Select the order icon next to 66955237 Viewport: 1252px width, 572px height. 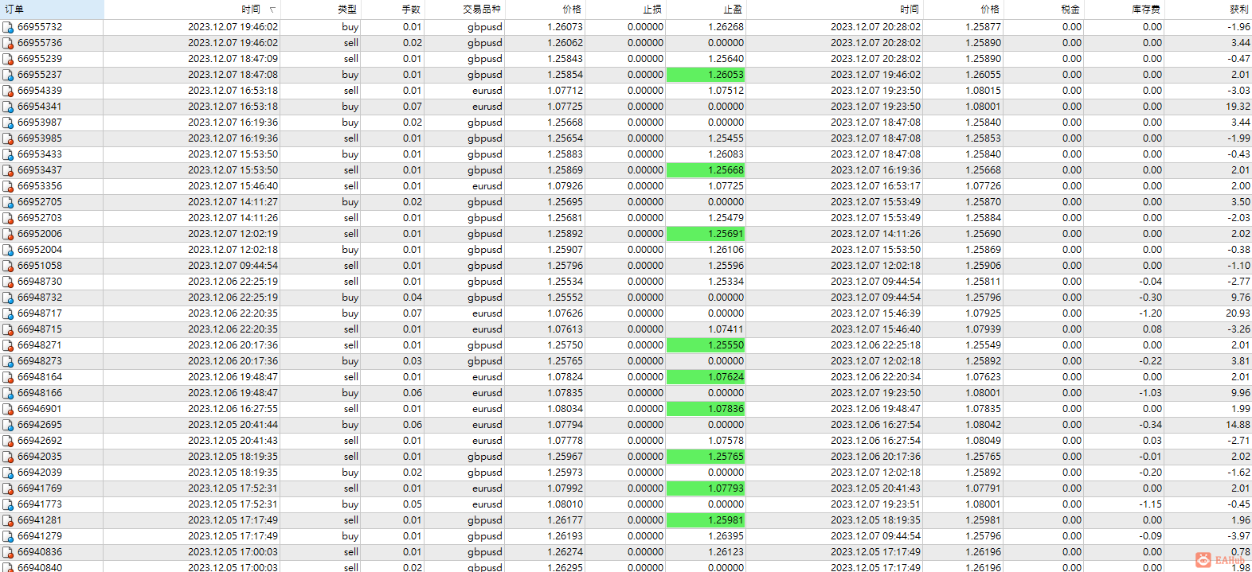point(8,75)
